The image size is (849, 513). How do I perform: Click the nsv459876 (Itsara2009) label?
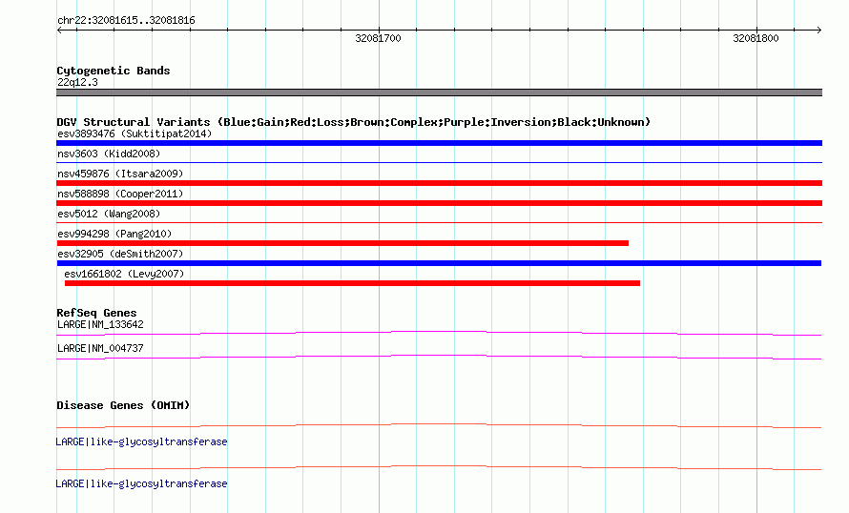[120, 174]
